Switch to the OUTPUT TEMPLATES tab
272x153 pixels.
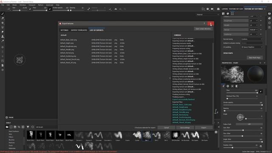click(x=79, y=30)
